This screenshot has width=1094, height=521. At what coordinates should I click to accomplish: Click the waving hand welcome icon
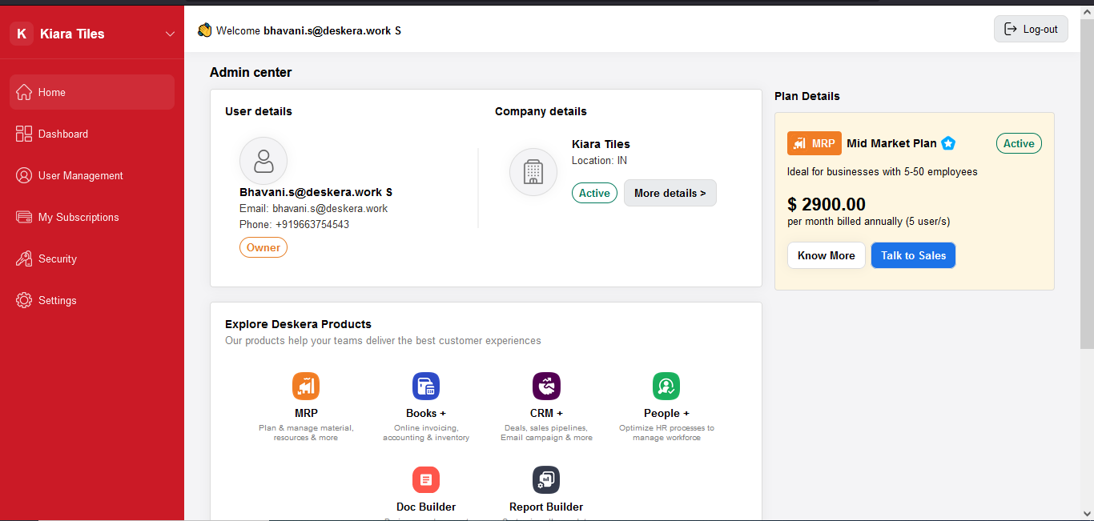204,30
